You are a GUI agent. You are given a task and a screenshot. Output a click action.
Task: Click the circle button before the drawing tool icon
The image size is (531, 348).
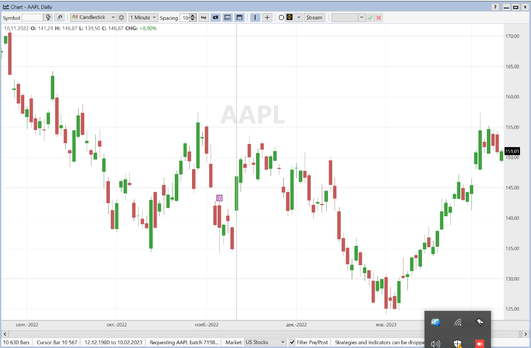(281, 18)
